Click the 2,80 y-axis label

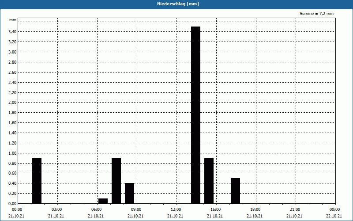tap(12, 62)
